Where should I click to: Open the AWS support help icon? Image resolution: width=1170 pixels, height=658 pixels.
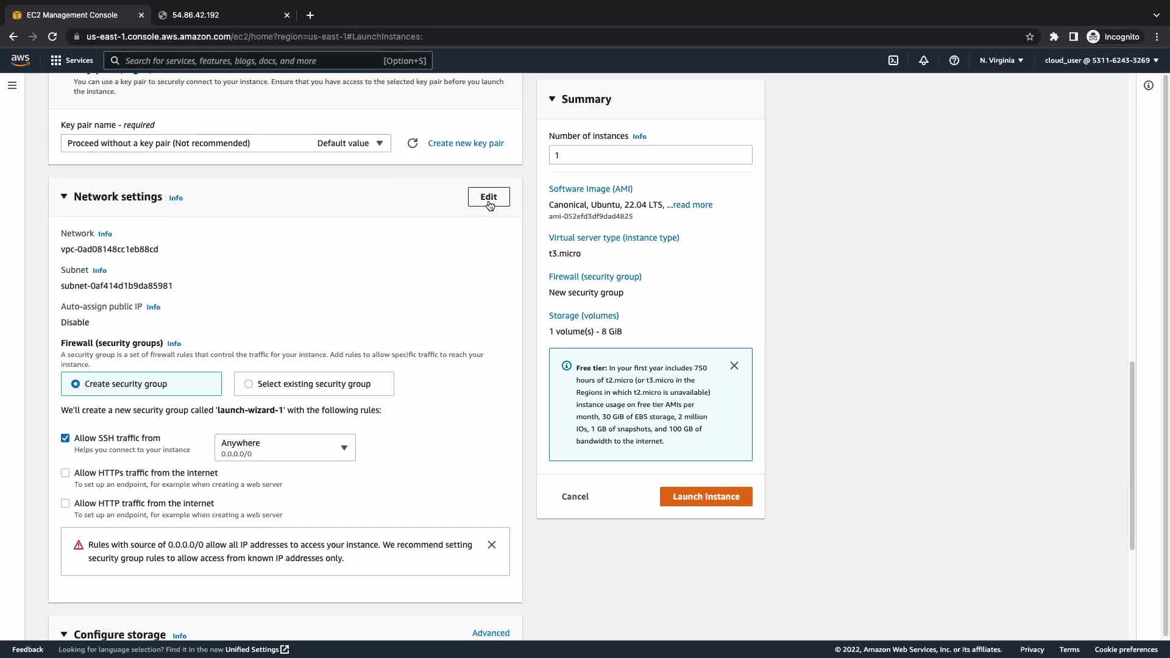pyautogui.click(x=954, y=60)
